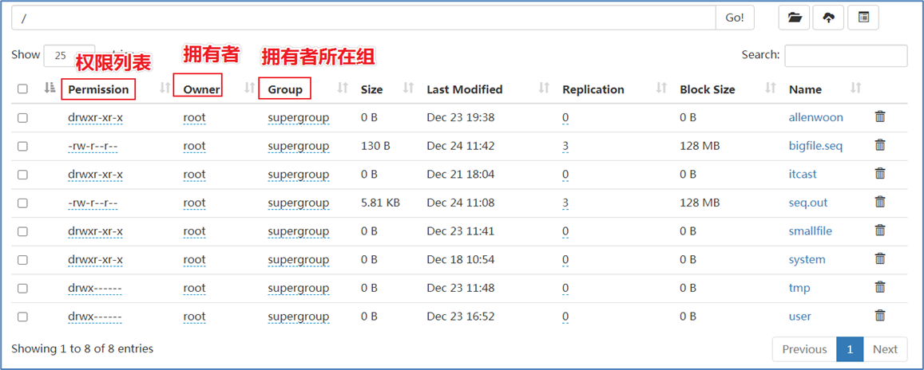Open the system directory link
Screen dimensions: 924x370
click(807, 259)
